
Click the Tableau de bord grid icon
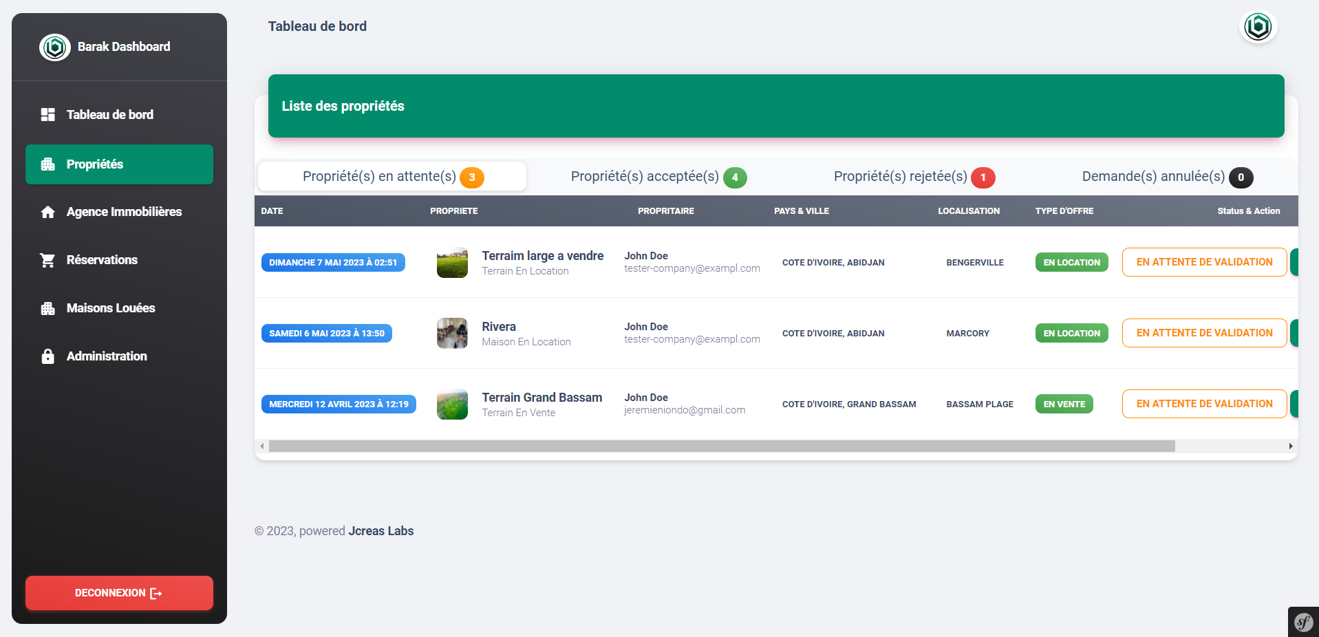click(47, 115)
